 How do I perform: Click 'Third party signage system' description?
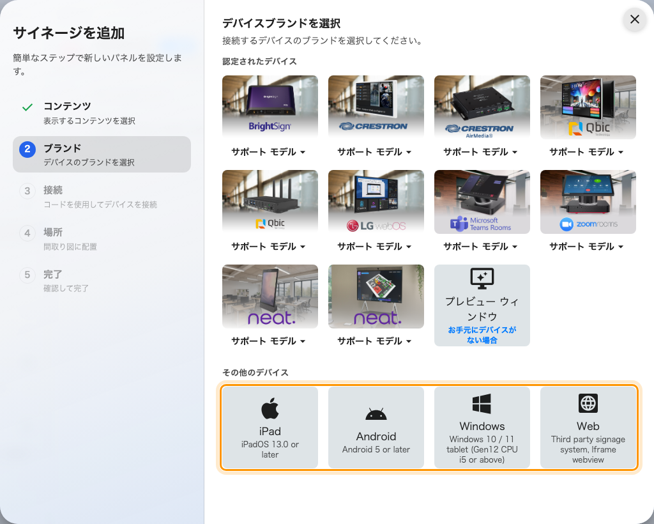pos(588,449)
